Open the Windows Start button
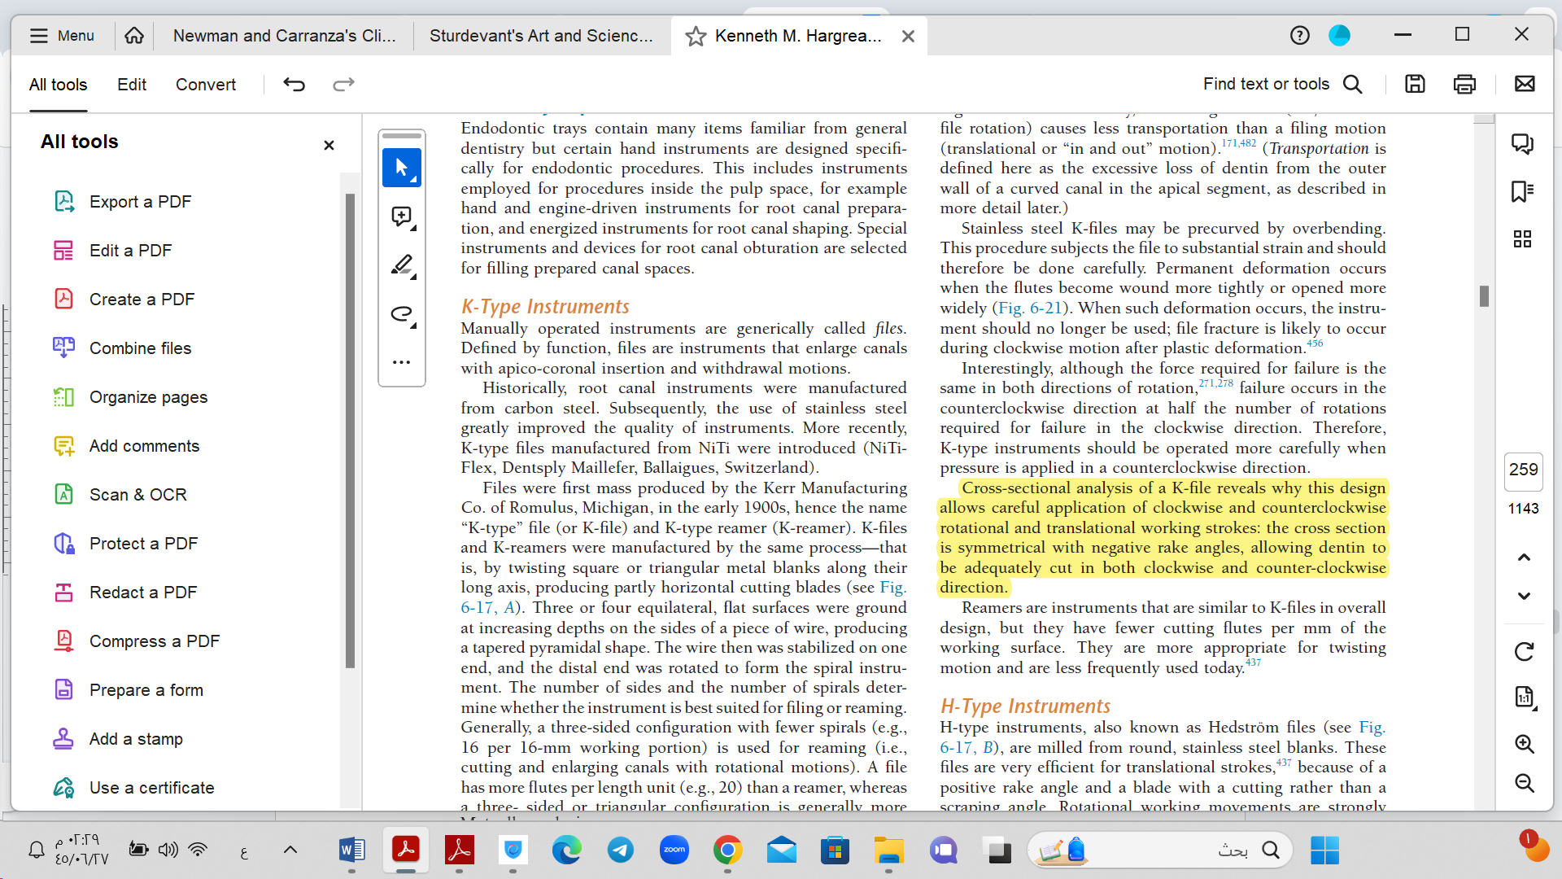The width and height of the screenshot is (1562, 879). (1324, 851)
